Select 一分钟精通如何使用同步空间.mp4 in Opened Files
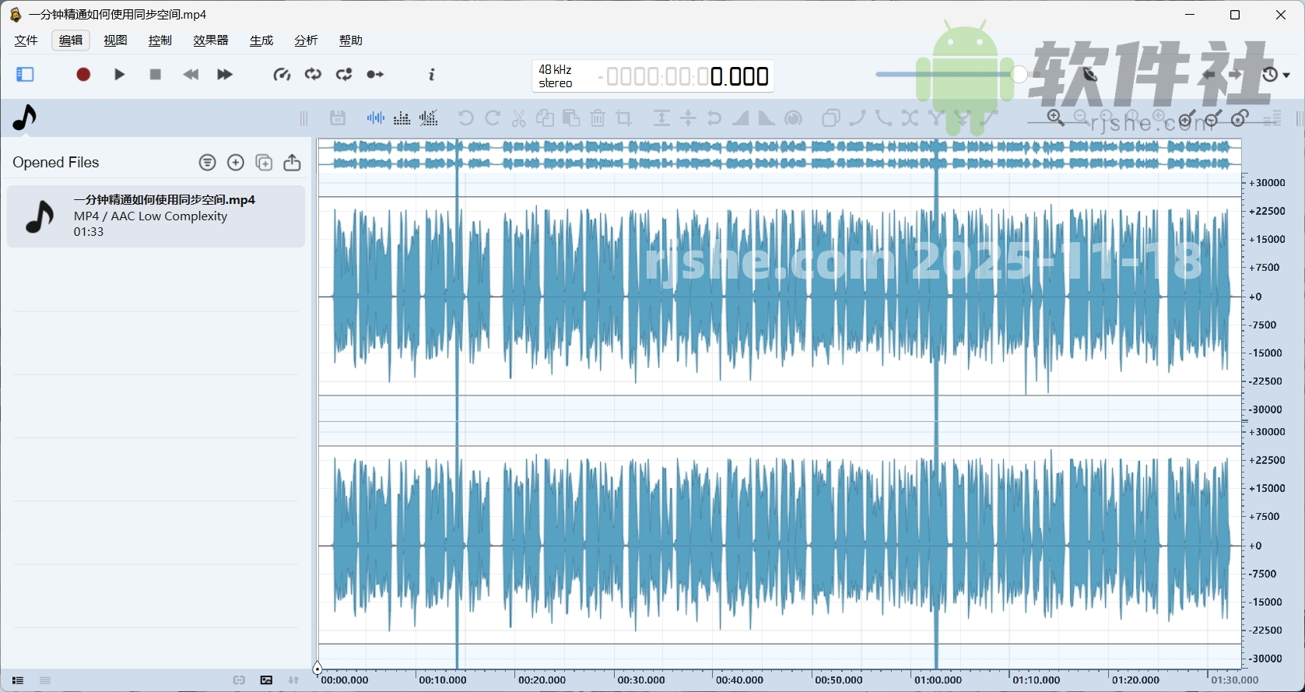This screenshot has width=1305, height=692. click(156, 216)
